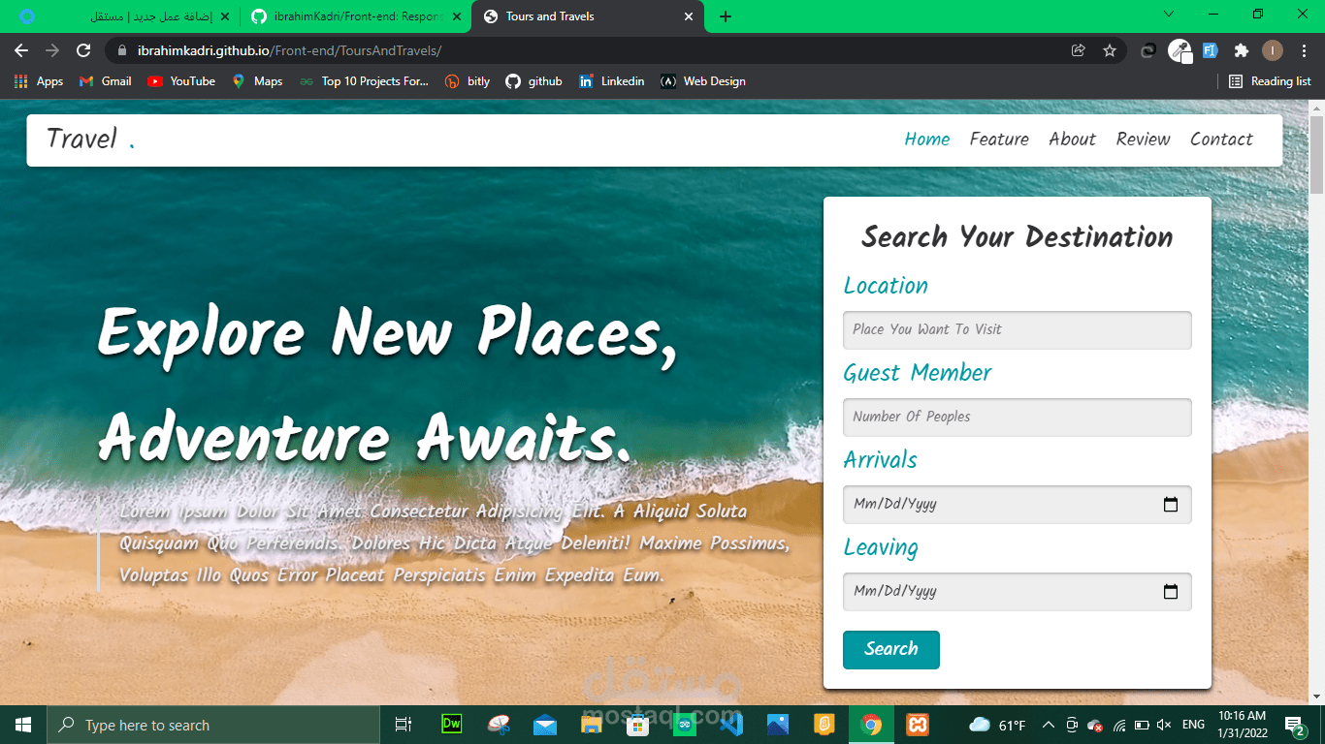The width and height of the screenshot is (1325, 744).
Task: Click the Leaving date field
Action: [1017, 591]
